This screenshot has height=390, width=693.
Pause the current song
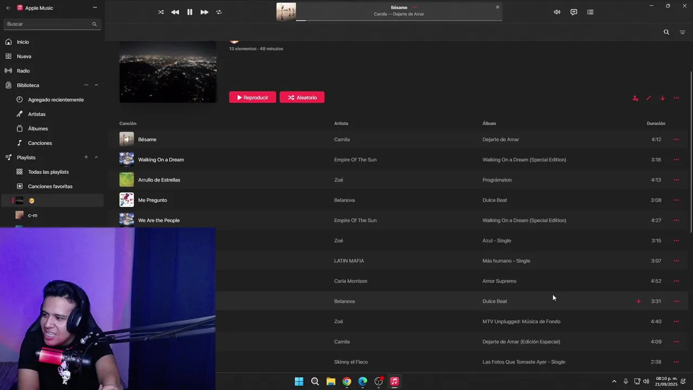[189, 12]
